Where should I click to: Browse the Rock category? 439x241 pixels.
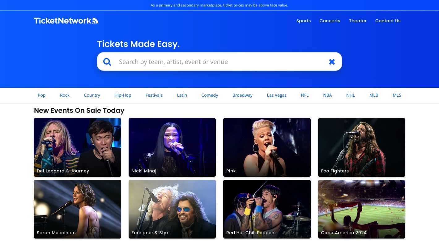[65, 95]
